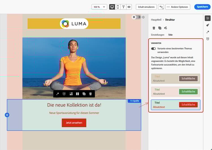The height and width of the screenshot is (150, 212).
Task: Open the shield brand icon in right rail
Action: (208, 39)
